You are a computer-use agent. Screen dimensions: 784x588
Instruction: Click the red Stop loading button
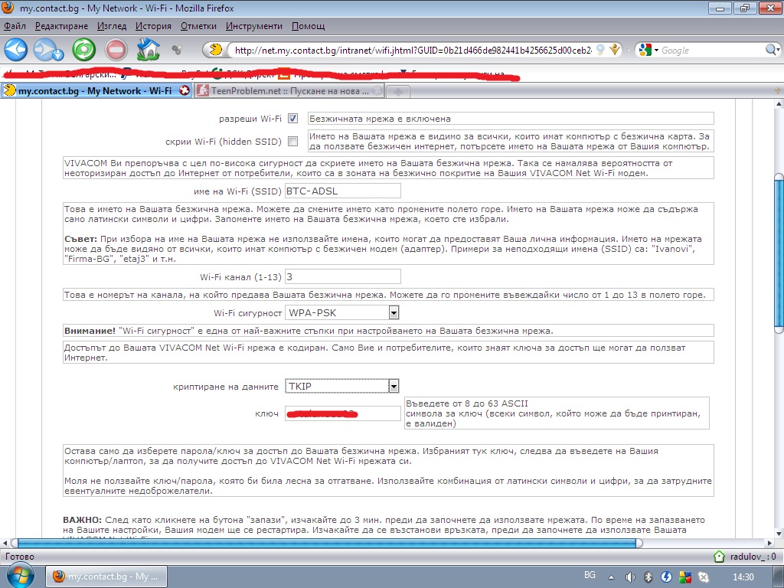(x=116, y=50)
